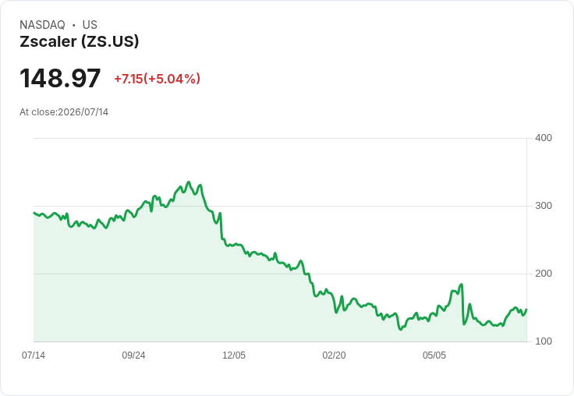
Task: Click the NASDAQ exchange label
Action: 42,25
